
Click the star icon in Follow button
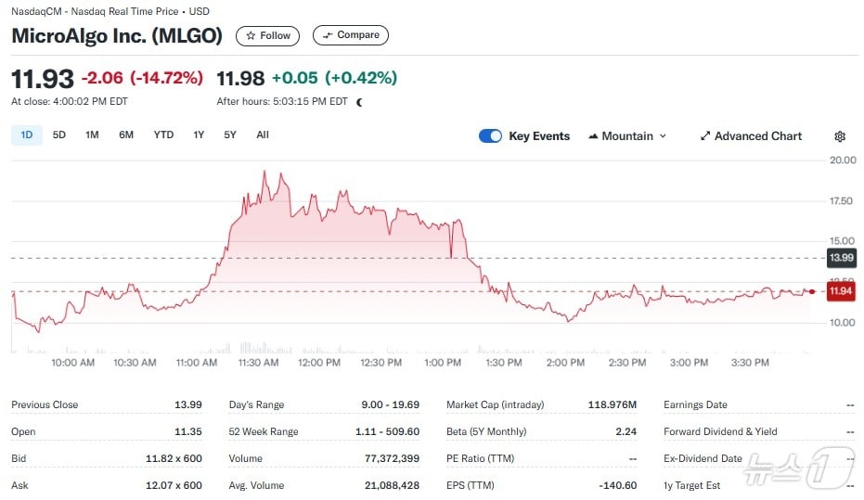(x=251, y=35)
